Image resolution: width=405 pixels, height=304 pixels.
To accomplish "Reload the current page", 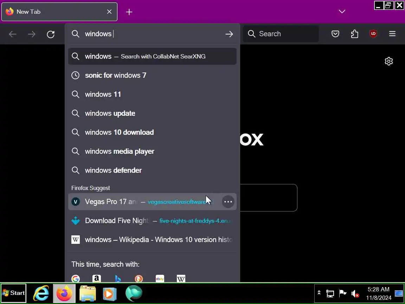I will coord(51,34).
